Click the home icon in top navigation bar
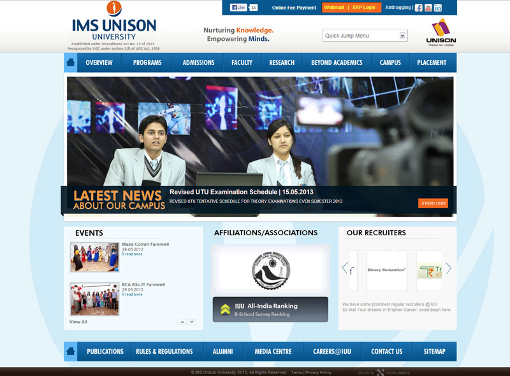510x376 pixels. (71, 62)
